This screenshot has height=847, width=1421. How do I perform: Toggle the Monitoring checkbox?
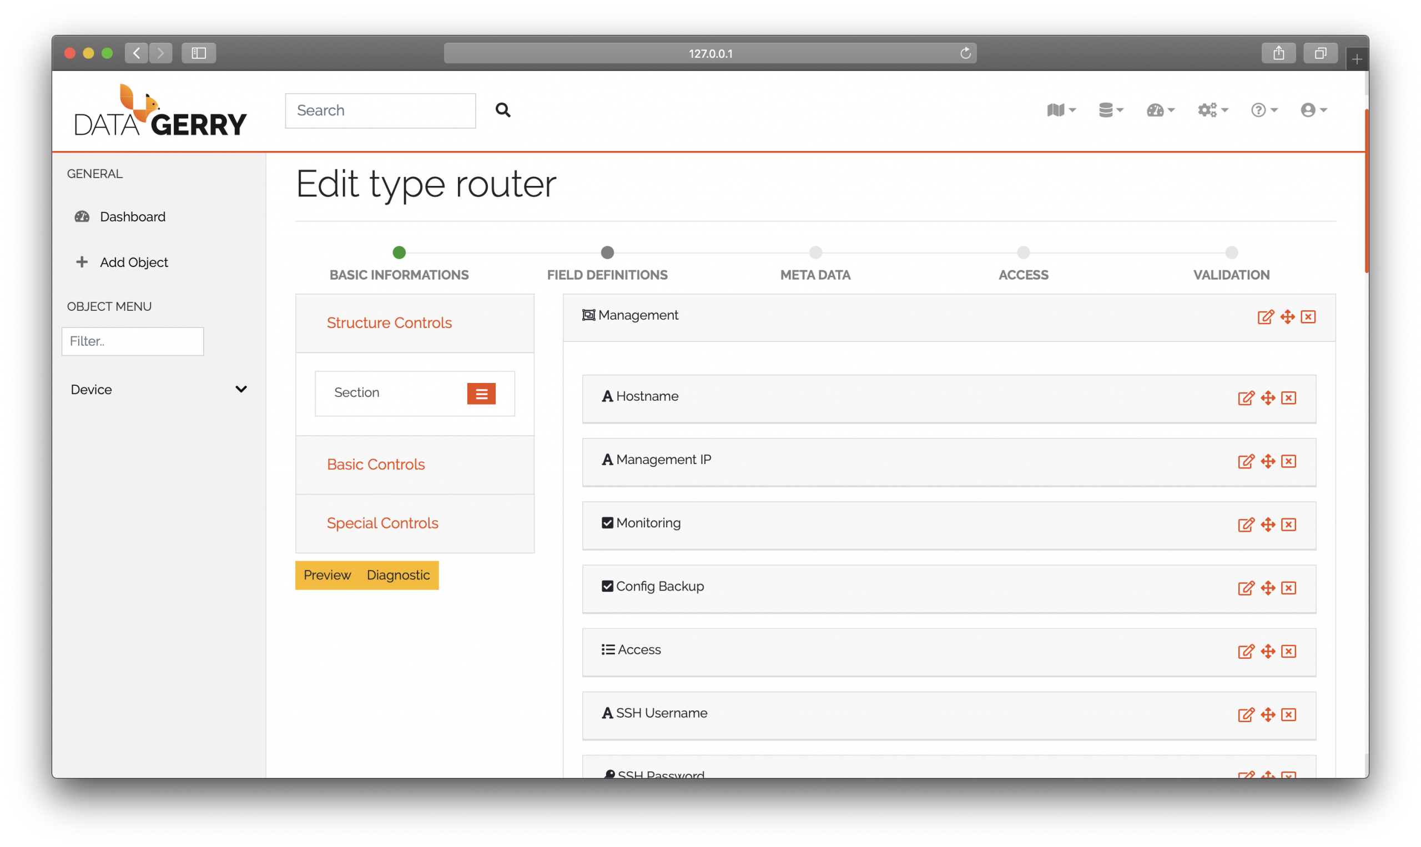point(606,522)
